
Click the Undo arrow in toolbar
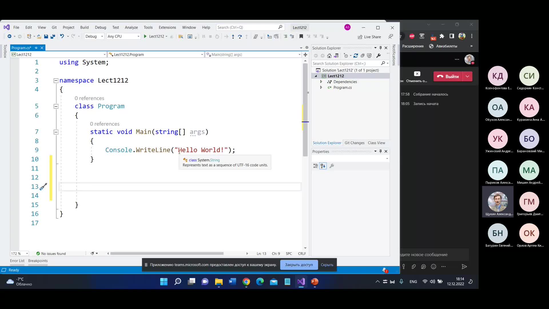62,36
